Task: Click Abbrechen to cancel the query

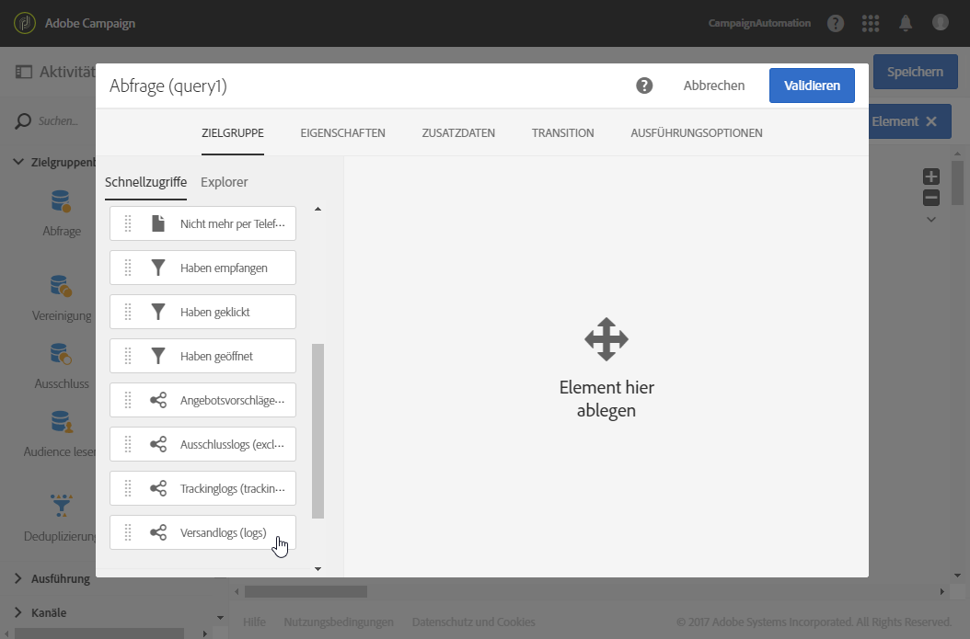Action: pyautogui.click(x=714, y=86)
